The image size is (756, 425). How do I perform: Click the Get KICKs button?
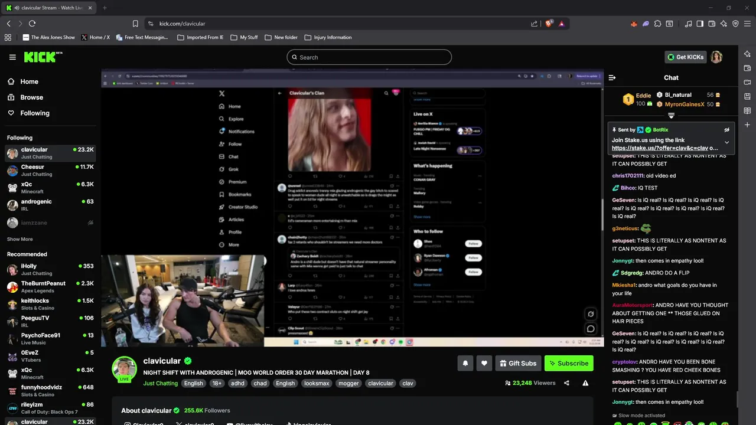pos(686,57)
